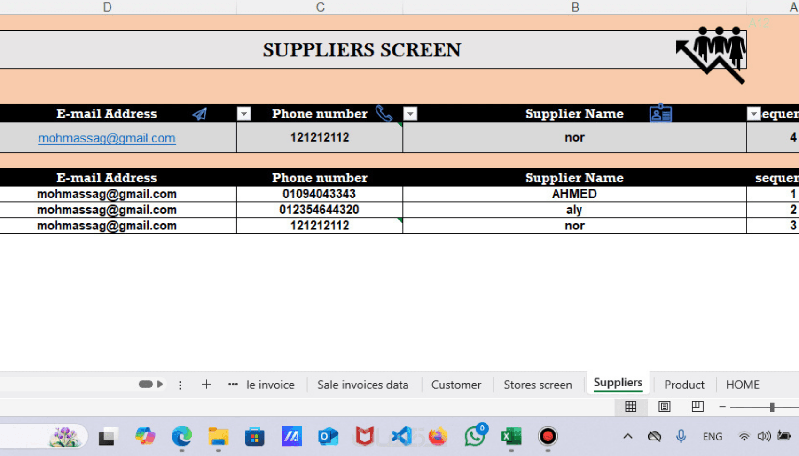Click the suppliers people logo with arrow
The width and height of the screenshot is (799, 456).
click(x=711, y=55)
